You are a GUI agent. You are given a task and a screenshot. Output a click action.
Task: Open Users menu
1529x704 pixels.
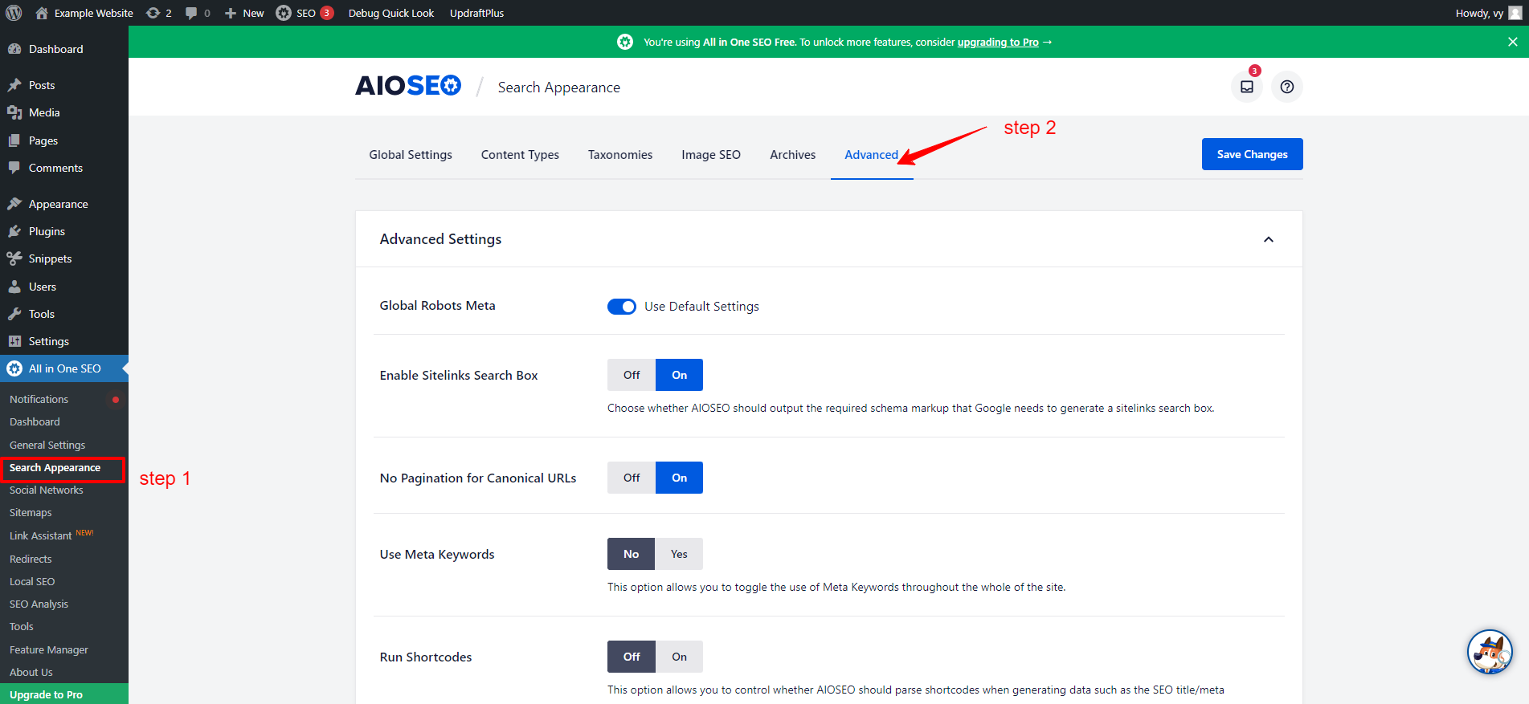[x=64, y=287]
